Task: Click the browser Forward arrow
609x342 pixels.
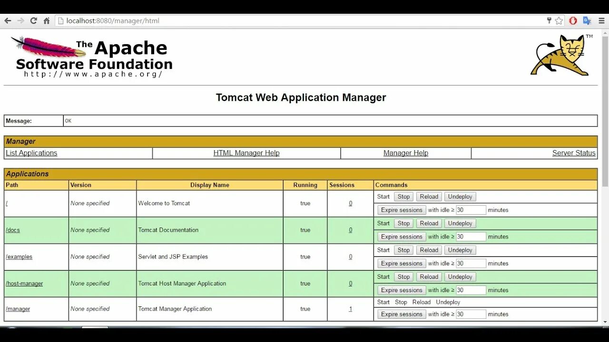Action: (x=20, y=20)
